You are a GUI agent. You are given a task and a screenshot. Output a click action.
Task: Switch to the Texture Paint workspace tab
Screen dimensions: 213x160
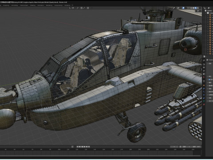pyautogui.click(x=24, y=5)
